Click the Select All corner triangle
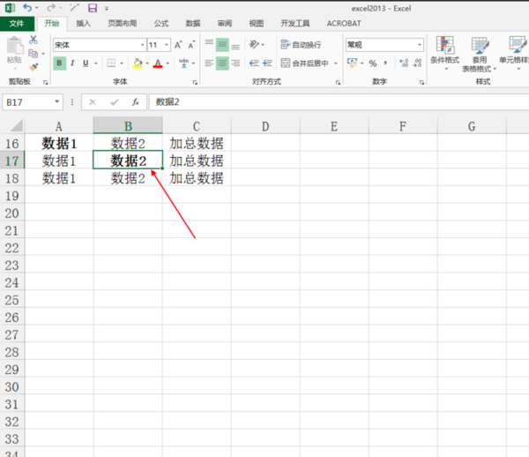 click(16, 125)
